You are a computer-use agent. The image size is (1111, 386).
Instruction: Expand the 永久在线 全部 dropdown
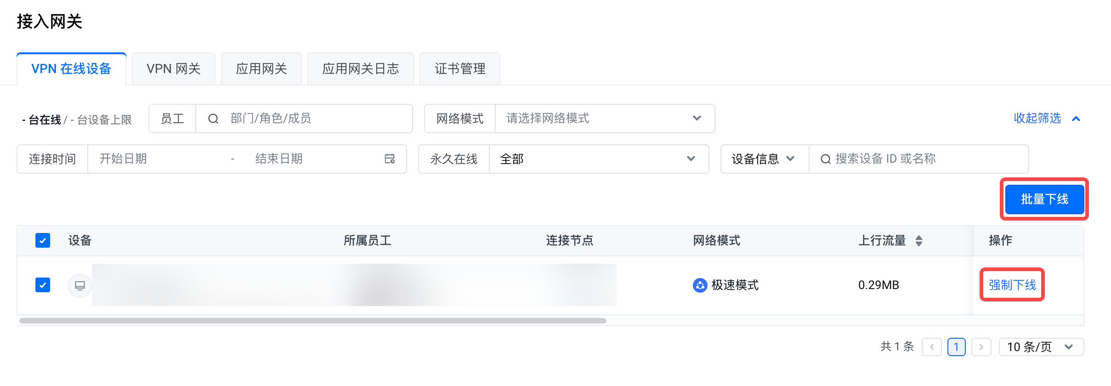click(598, 159)
